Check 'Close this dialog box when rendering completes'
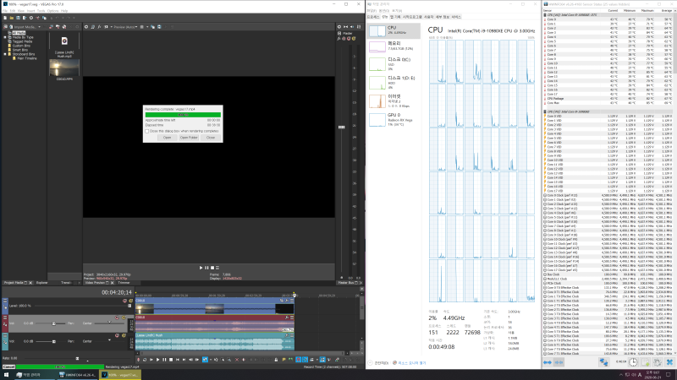This screenshot has height=380, width=677. click(x=146, y=131)
